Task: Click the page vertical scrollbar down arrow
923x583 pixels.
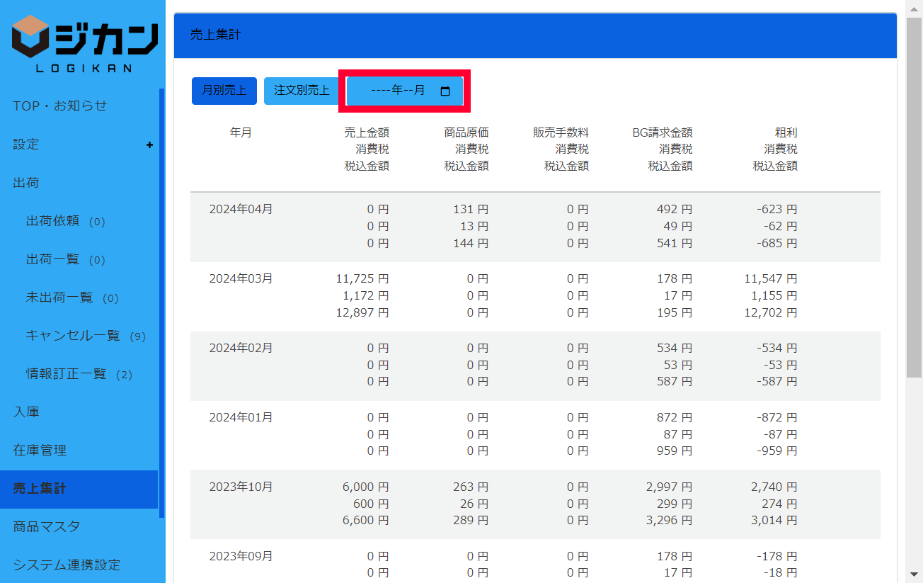Action: [914, 574]
